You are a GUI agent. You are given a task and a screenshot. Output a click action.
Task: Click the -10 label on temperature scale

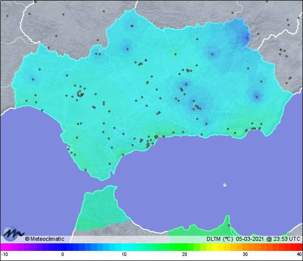click(5, 254)
